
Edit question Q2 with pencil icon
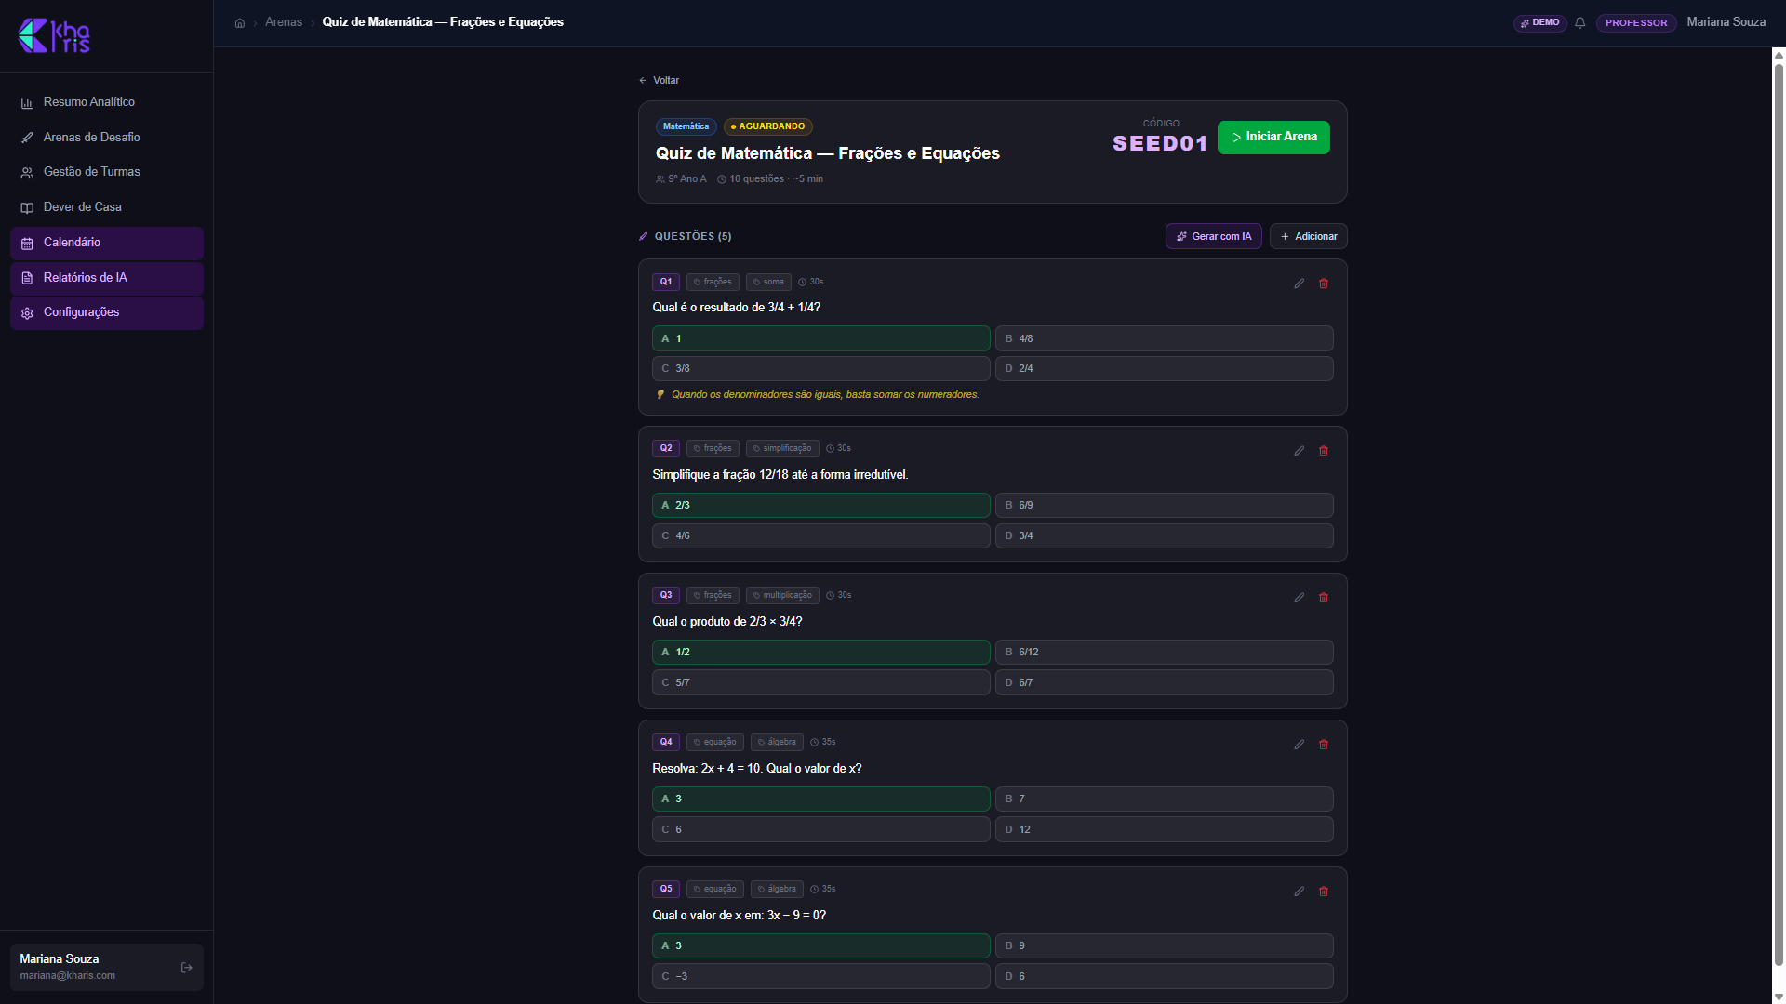point(1300,451)
